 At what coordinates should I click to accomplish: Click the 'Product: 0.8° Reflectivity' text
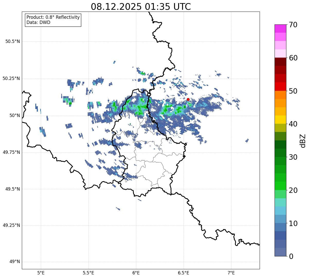[x=53, y=17]
